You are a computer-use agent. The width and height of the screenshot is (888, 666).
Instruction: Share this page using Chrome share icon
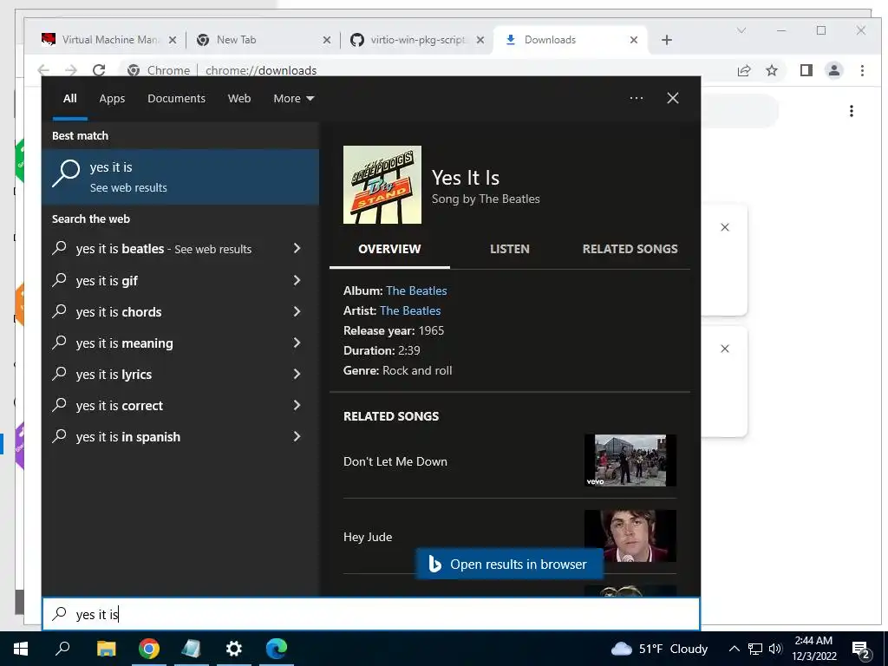(743, 70)
